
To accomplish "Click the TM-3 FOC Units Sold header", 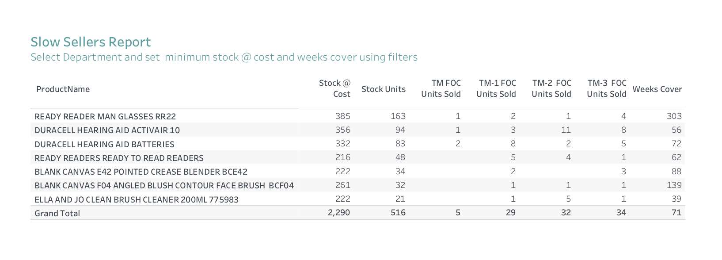I will point(606,88).
